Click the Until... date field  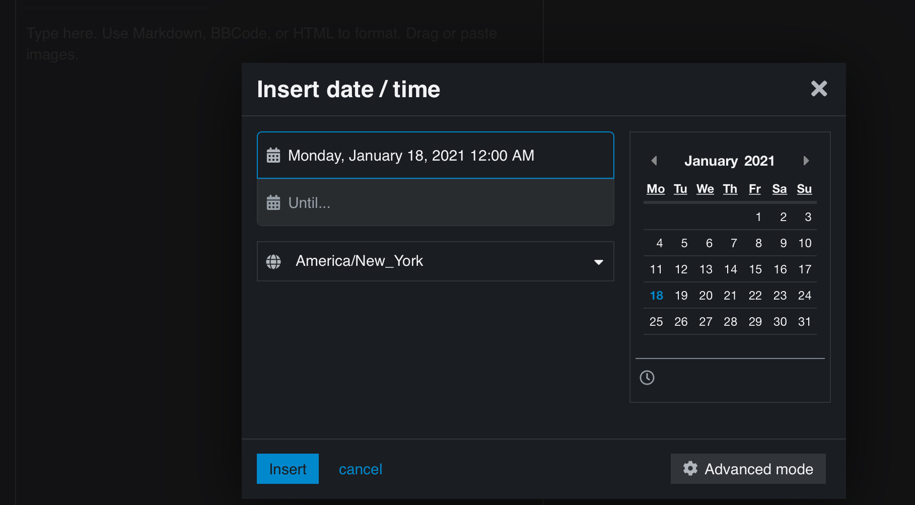(435, 203)
